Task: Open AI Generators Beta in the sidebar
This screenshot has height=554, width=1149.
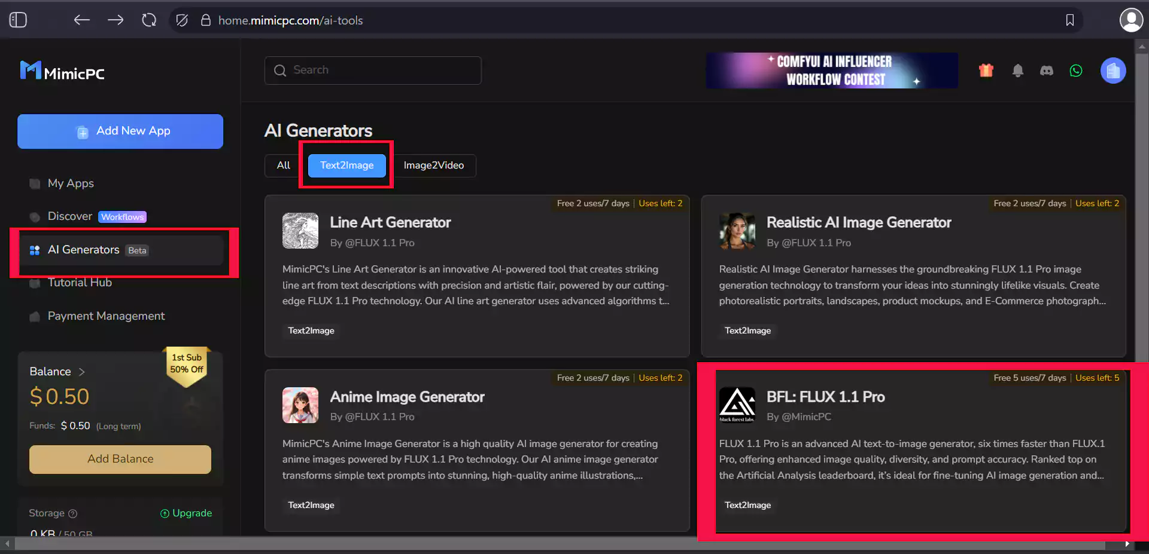Action: click(x=120, y=250)
